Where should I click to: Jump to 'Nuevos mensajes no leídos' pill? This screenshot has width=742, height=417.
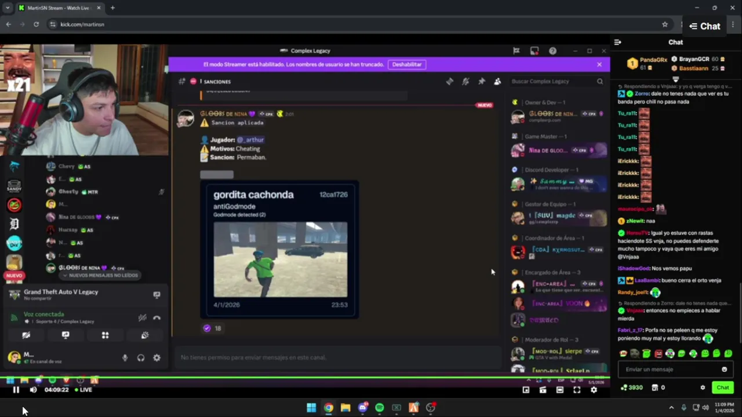pos(99,276)
